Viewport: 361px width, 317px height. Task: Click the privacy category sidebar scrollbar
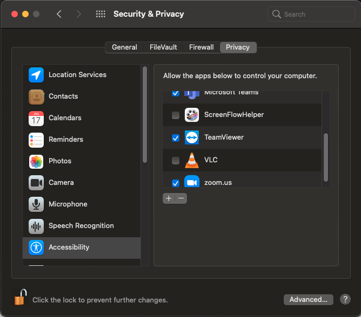tap(145, 115)
